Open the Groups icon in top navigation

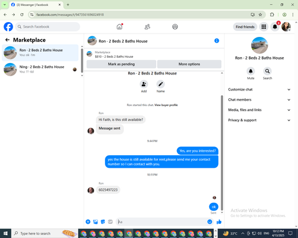[x=175, y=27]
